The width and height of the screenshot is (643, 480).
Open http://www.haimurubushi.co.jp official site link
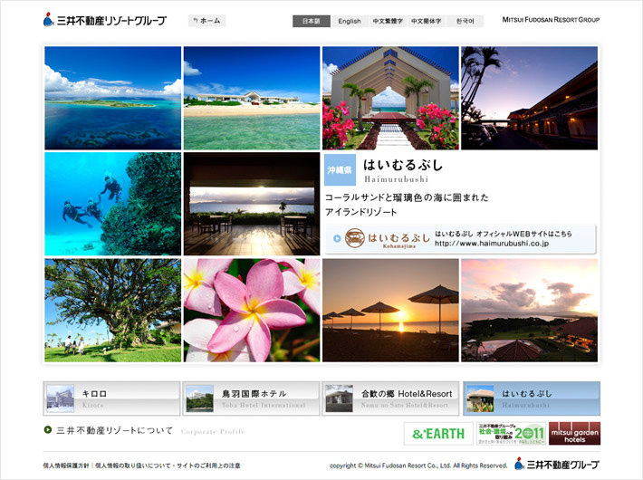491,244
